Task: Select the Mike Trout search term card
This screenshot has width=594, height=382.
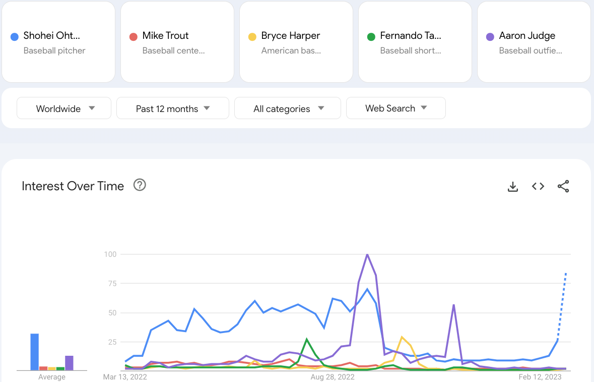Action: point(177,42)
